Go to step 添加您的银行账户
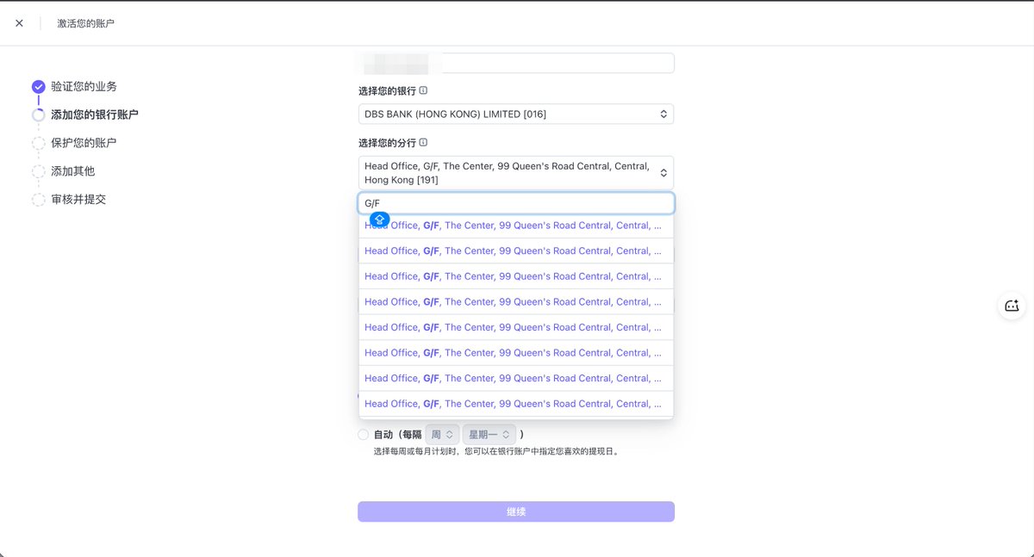The height and width of the screenshot is (557, 1034). (95, 114)
